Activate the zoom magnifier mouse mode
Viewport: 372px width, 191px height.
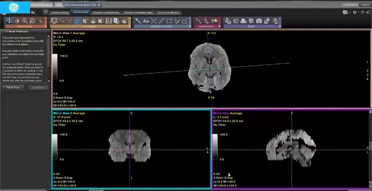point(25,21)
